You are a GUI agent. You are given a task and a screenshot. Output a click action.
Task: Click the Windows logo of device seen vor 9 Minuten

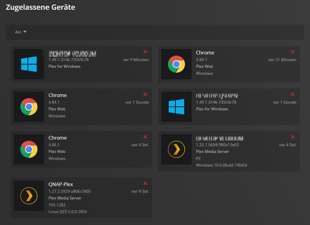click(29, 64)
